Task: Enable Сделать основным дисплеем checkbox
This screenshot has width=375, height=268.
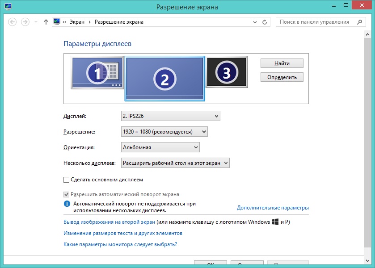Action: point(67,180)
